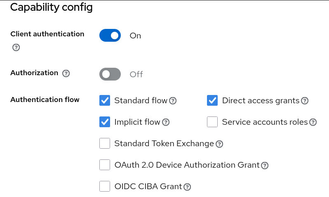Click Implicit flow help icon
Viewport: 329px width, 197px height.
click(x=166, y=122)
